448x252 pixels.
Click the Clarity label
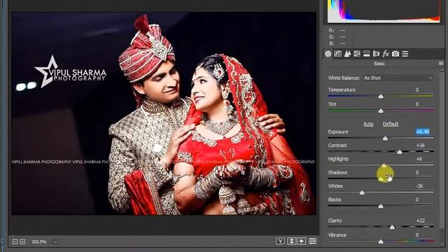point(335,220)
